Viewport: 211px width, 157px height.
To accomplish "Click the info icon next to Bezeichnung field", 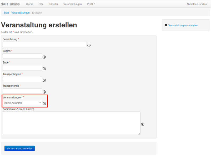I will [89, 45].
